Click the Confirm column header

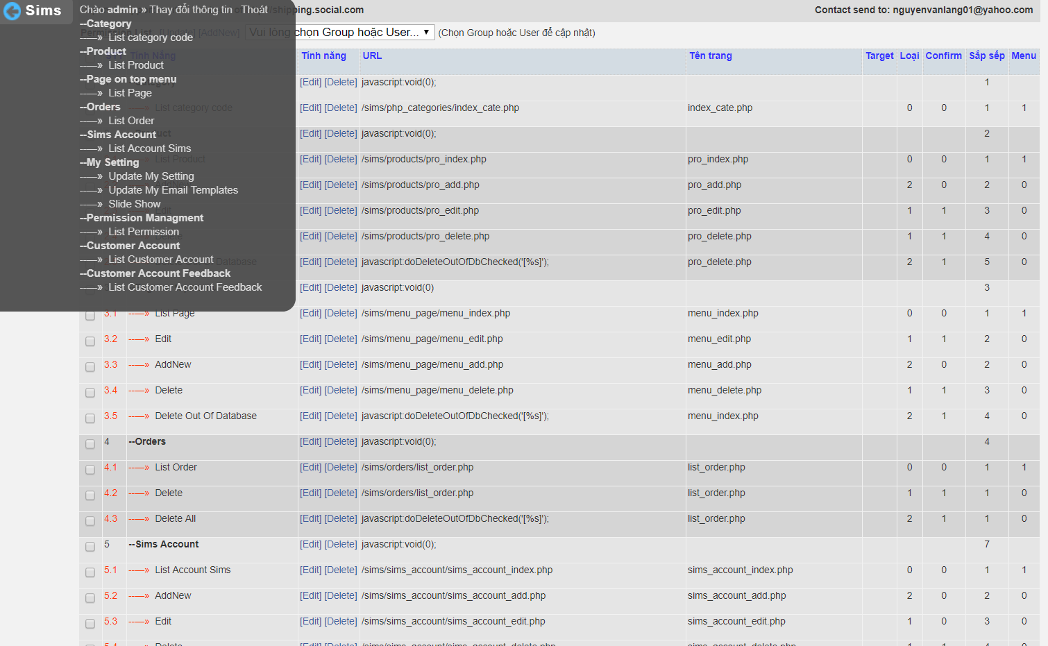click(943, 56)
